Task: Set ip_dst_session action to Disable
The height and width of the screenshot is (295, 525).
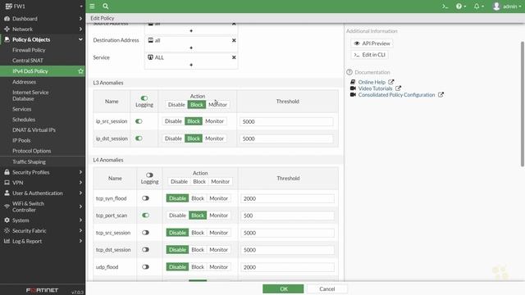Action: click(x=173, y=138)
